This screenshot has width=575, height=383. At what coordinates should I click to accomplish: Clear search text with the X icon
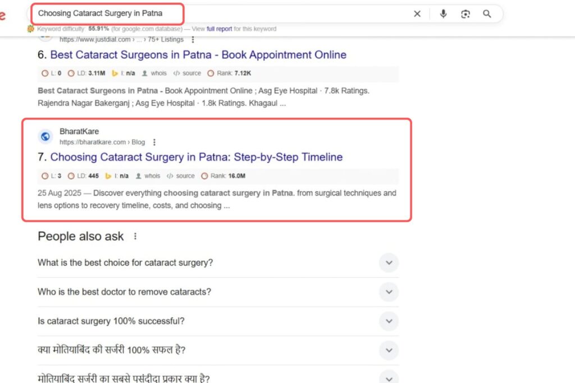click(x=417, y=14)
